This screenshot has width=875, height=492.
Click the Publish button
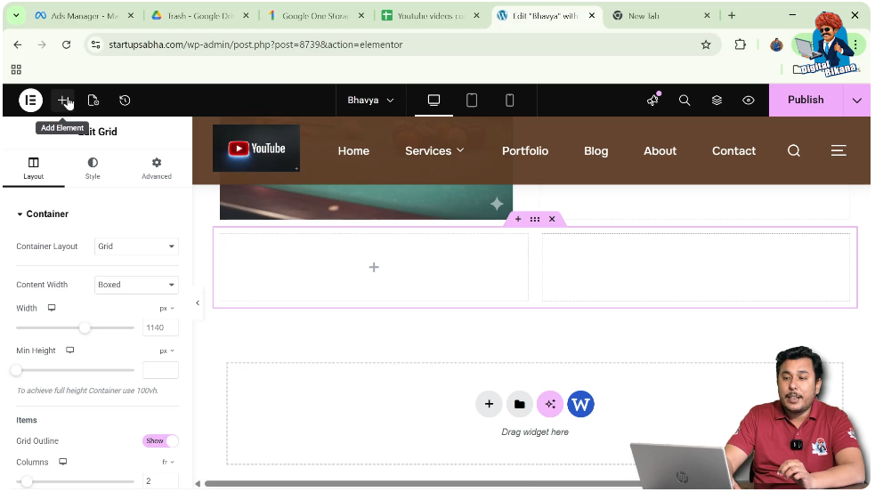click(x=806, y=100)
